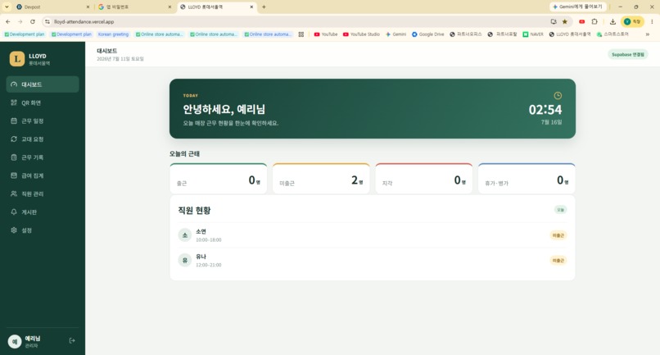Click 미출근 badge on 소연's row
This screenshot has height=355, width=660.
(558, 235)
